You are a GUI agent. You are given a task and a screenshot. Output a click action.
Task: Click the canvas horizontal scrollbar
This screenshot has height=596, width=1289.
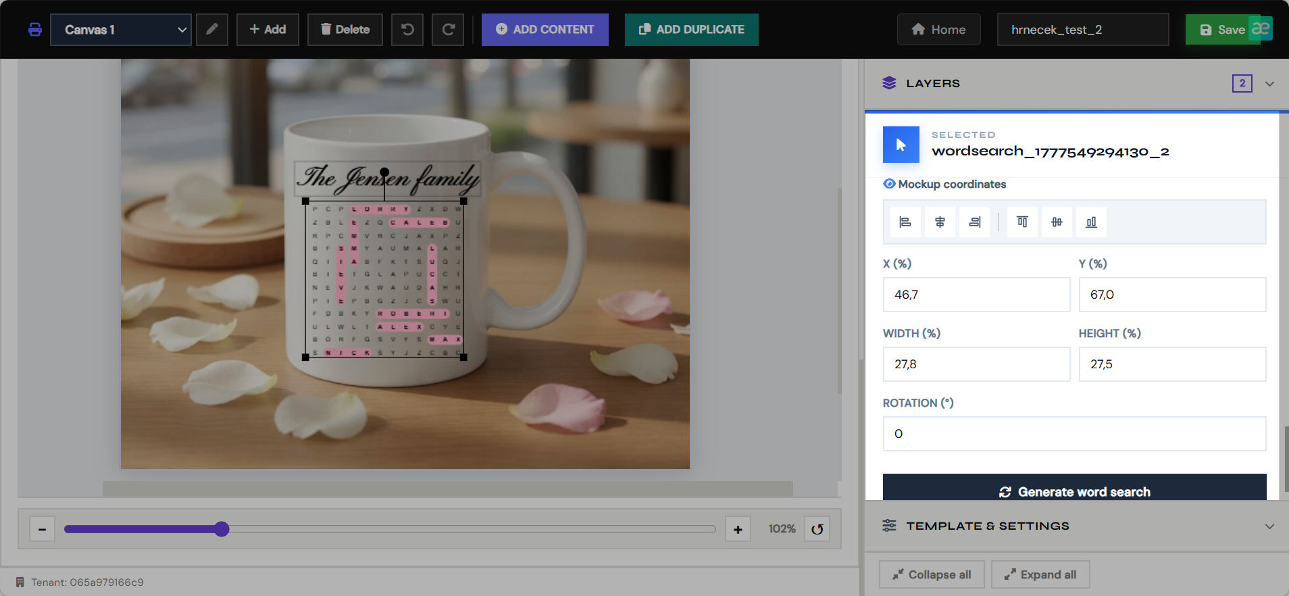[448, 489]
